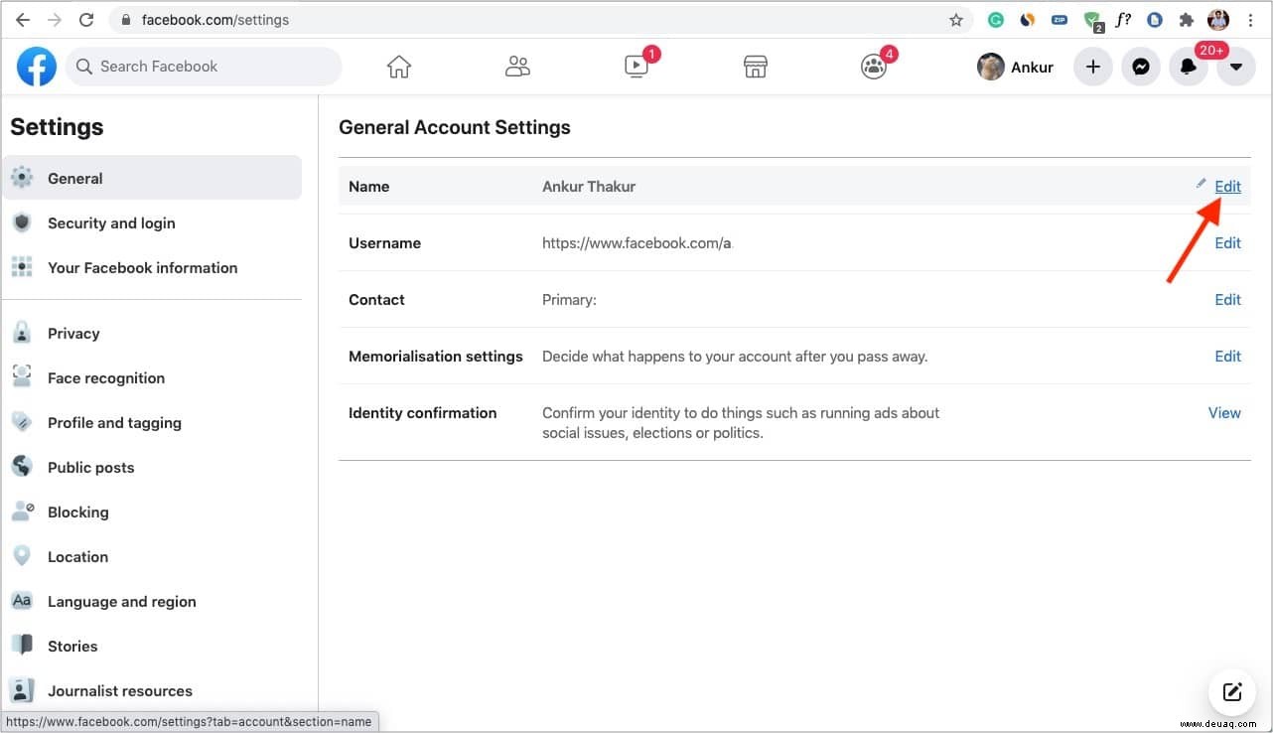This screenshot has height=733, width=1273.
Task: Click the Search Facebook field
Action: (x=204, y=67)
